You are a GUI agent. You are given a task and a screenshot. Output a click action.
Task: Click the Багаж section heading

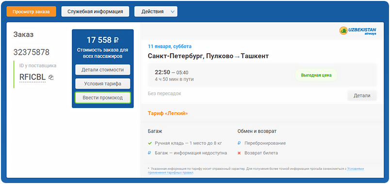(155, 131)
